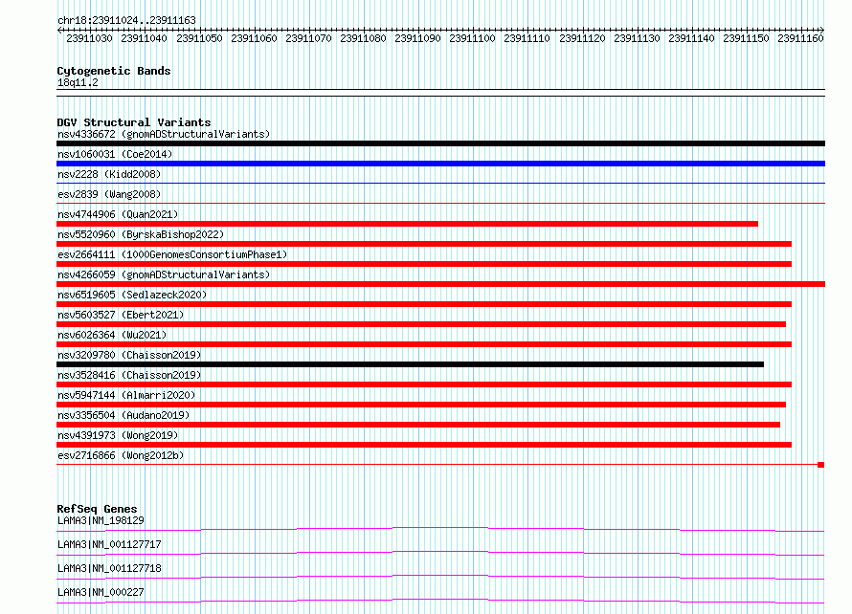Open LAMA3|NM_198129 transcript label
The height and width of the screenshot is (614, 852).
click(101, 520)
